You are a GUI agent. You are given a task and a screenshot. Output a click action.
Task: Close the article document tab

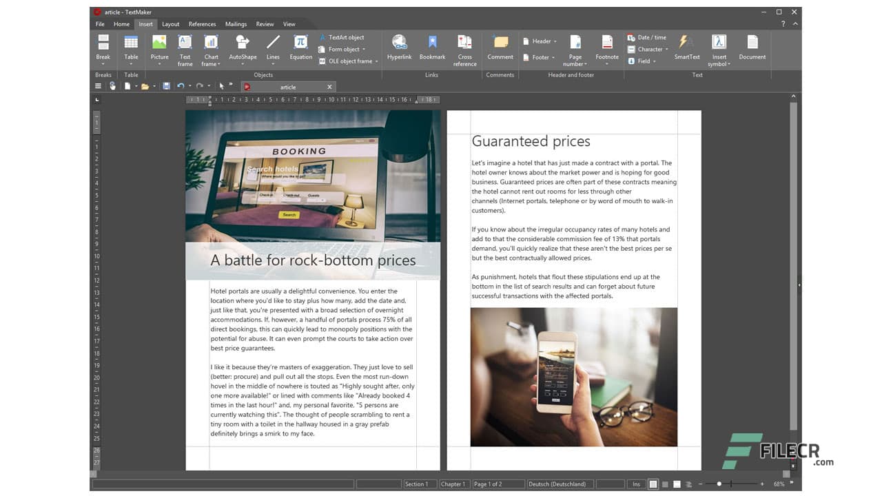coord(329,87)
